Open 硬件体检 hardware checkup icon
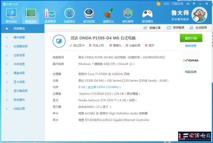The height and width of the screenshot is (143, 213). click(x=11, y=15)
